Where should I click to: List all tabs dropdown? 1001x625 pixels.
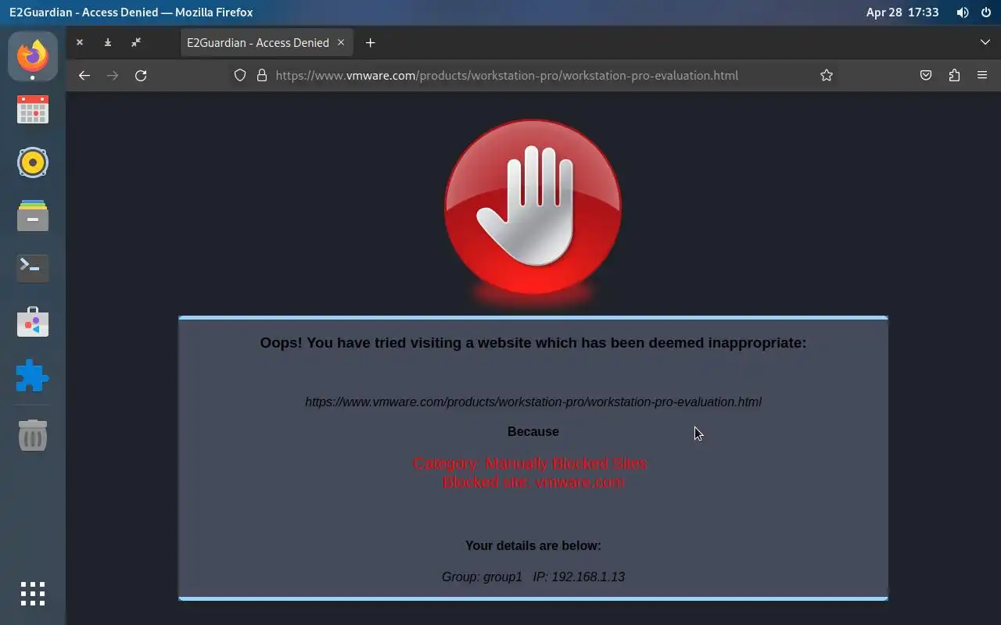(985, 42)
